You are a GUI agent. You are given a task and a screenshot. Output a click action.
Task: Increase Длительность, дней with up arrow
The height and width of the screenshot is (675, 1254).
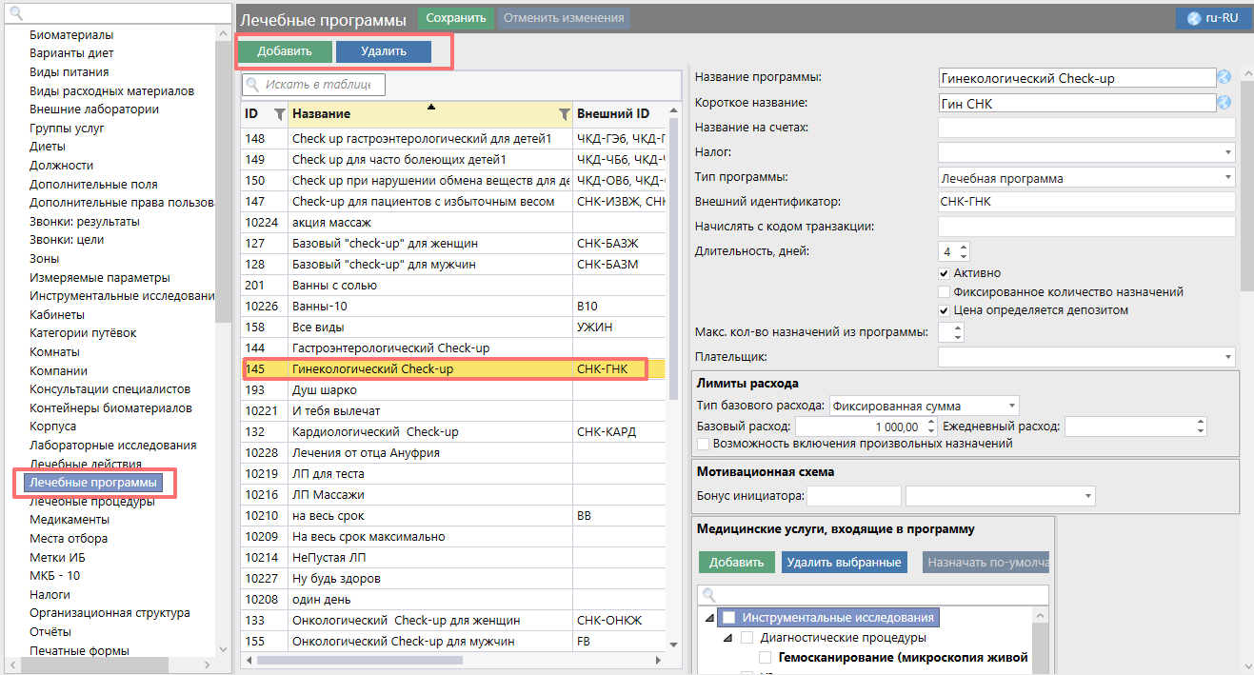coord(964,248)
